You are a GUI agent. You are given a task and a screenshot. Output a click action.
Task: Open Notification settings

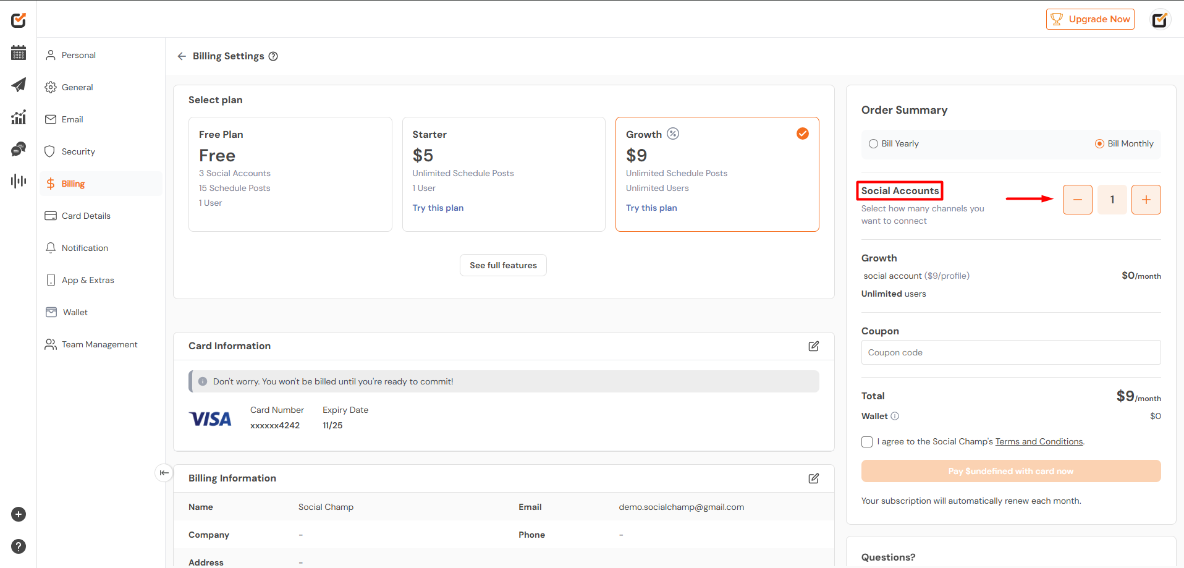click(x=101, y=248)
